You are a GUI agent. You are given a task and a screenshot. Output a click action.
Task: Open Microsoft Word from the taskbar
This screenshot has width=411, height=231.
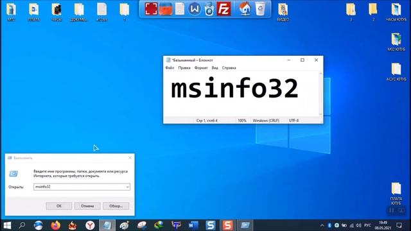pos(193,225)
